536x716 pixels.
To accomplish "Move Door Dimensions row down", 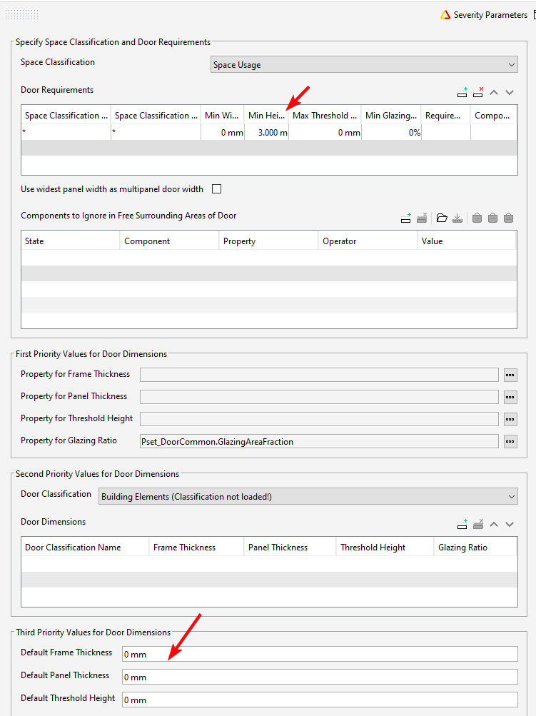I will [510, 524].
